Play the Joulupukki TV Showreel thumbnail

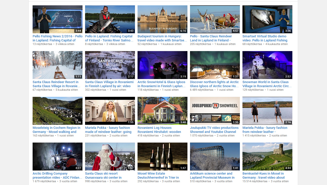point(215,111)
